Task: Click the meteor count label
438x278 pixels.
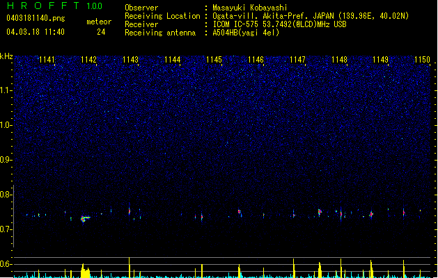Action: [x=99, y=22]
